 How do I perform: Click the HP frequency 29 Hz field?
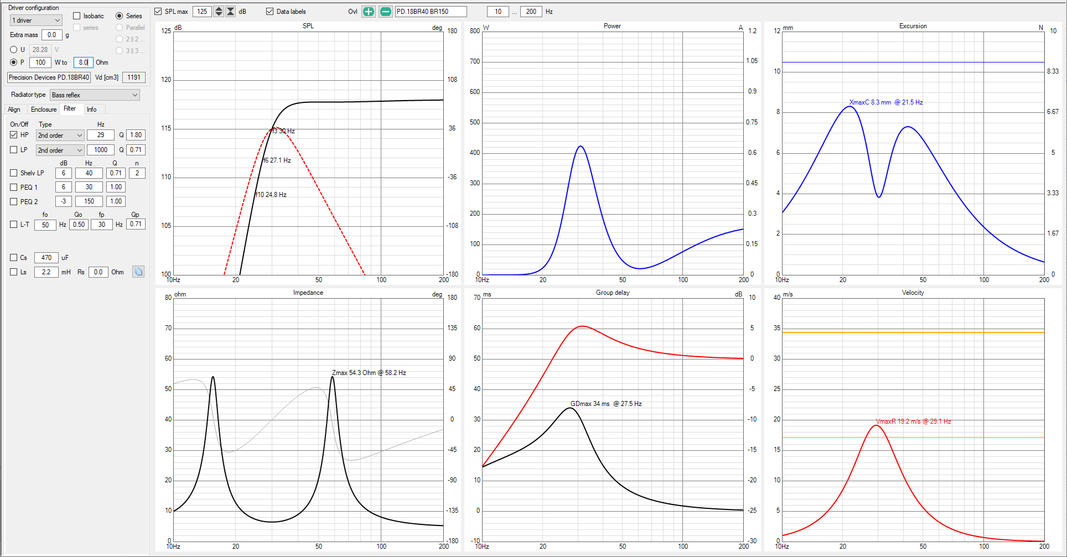tap(101, 135)
